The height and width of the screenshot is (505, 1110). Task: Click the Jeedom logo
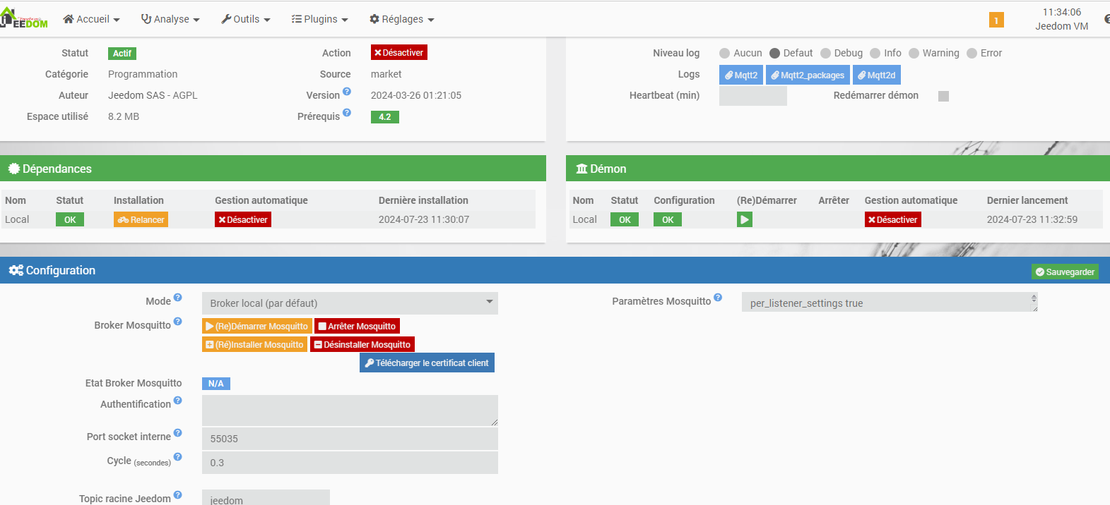tap(24, 19)
